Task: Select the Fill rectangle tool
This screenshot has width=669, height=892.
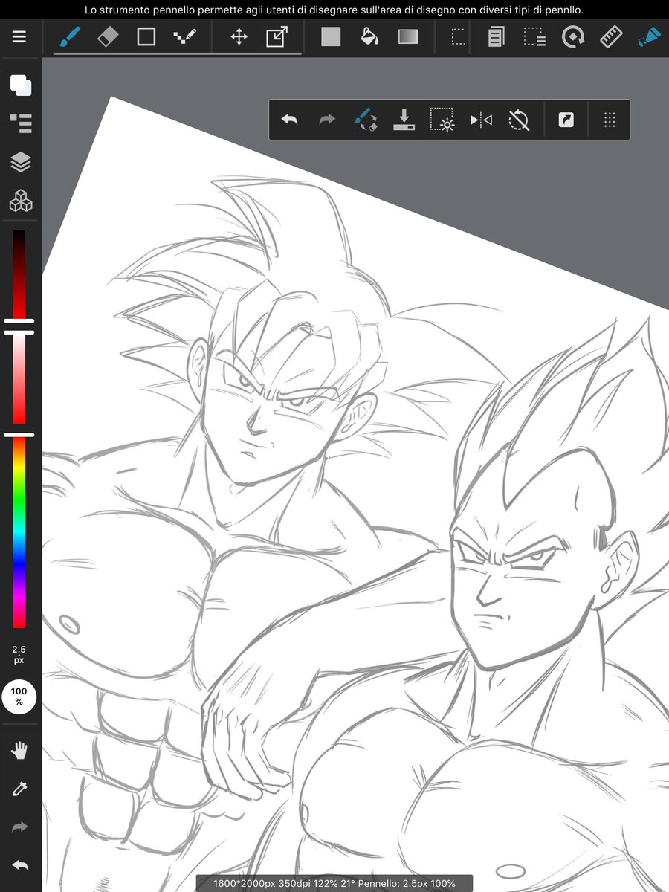Action: pos(331,36)
